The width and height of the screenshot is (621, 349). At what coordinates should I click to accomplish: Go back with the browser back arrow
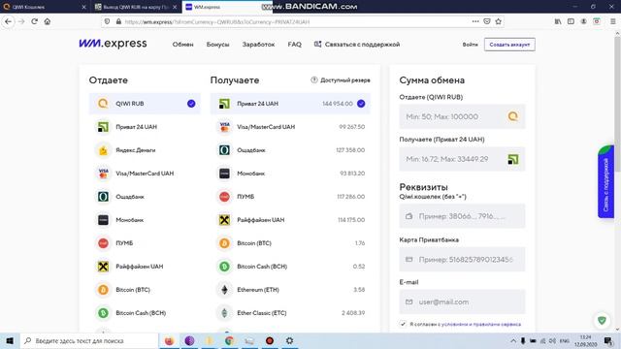click(9, 21)
